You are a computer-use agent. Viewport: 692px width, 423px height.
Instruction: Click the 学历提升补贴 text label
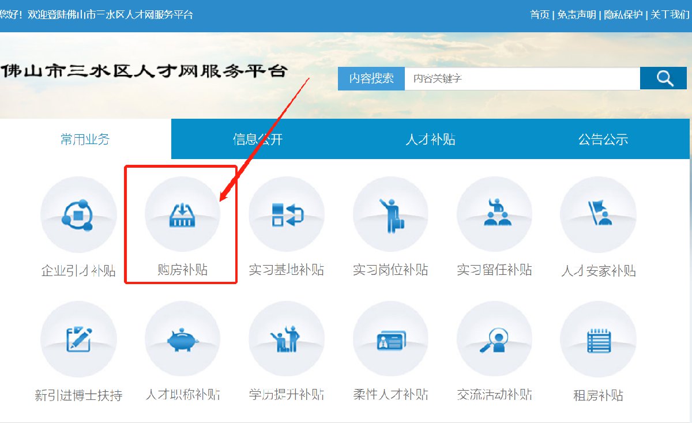click(x=287, y=395)
